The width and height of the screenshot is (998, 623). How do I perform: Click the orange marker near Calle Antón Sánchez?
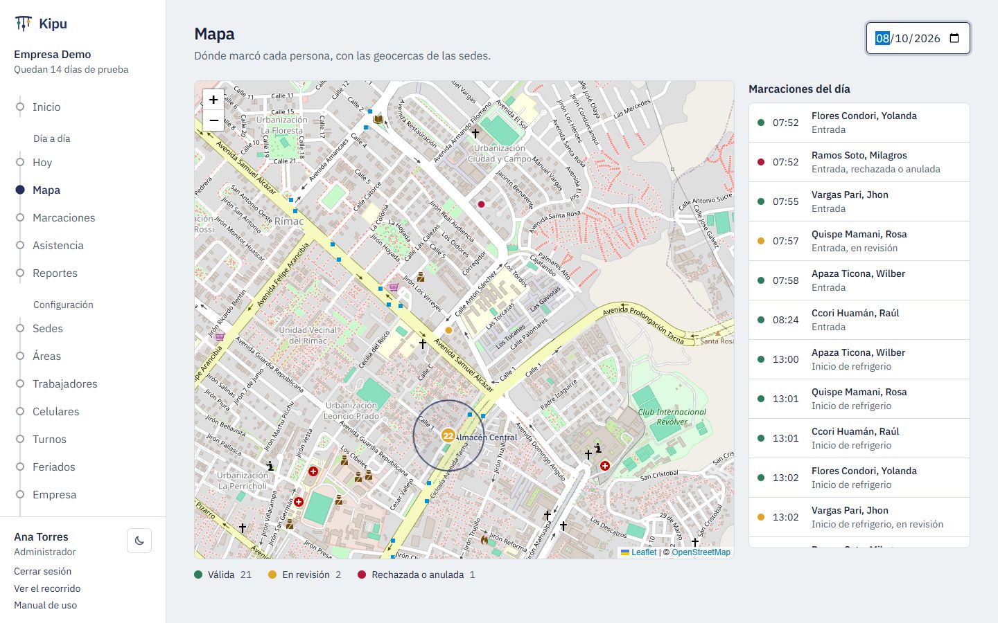point(448,330)
